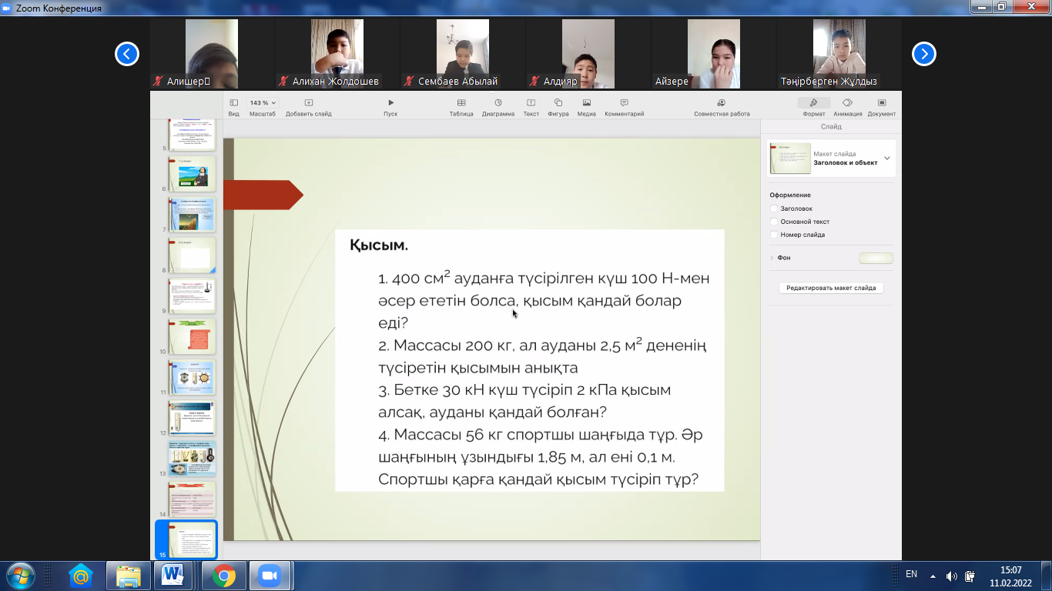Viewport: 1052px width, 591px height.
Task: Click the Фон background color swatch
Action: pos(876,259)
